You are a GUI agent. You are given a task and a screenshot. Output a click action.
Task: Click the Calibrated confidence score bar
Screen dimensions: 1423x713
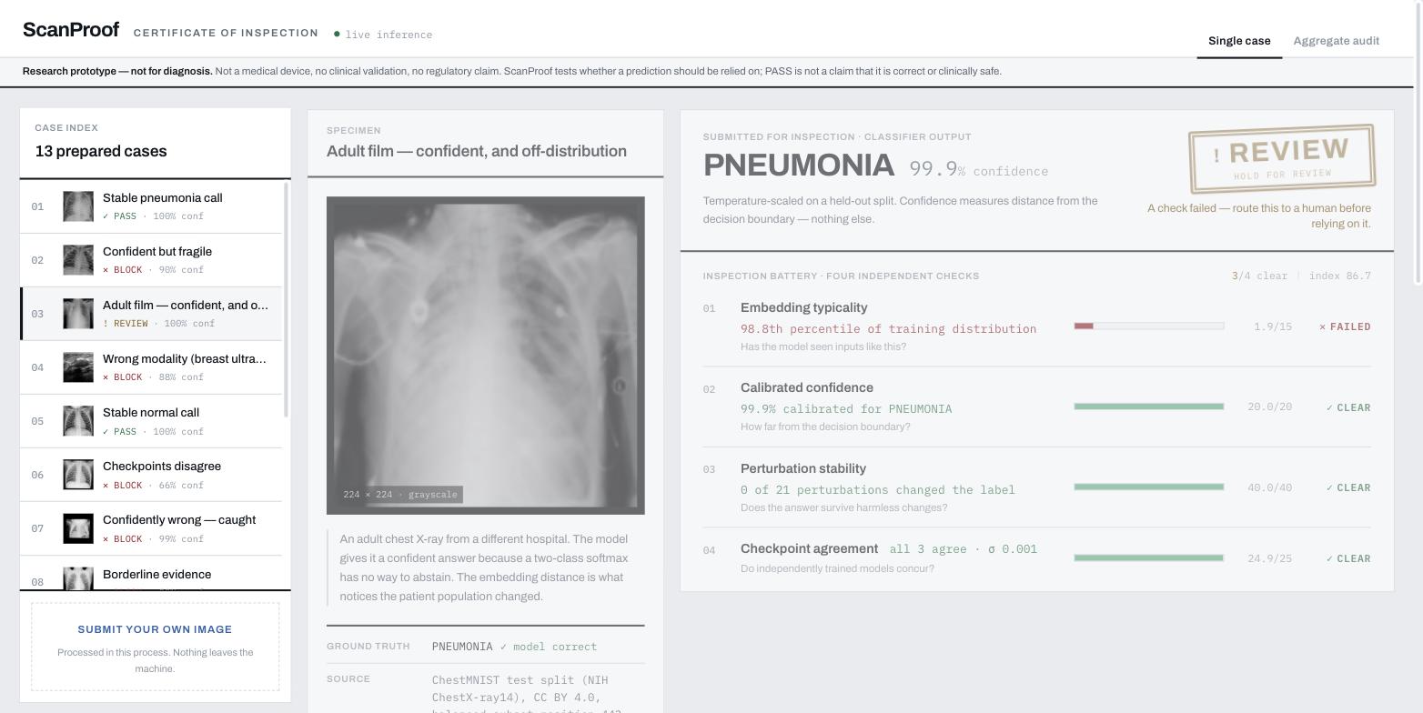tap(1149, 407)
